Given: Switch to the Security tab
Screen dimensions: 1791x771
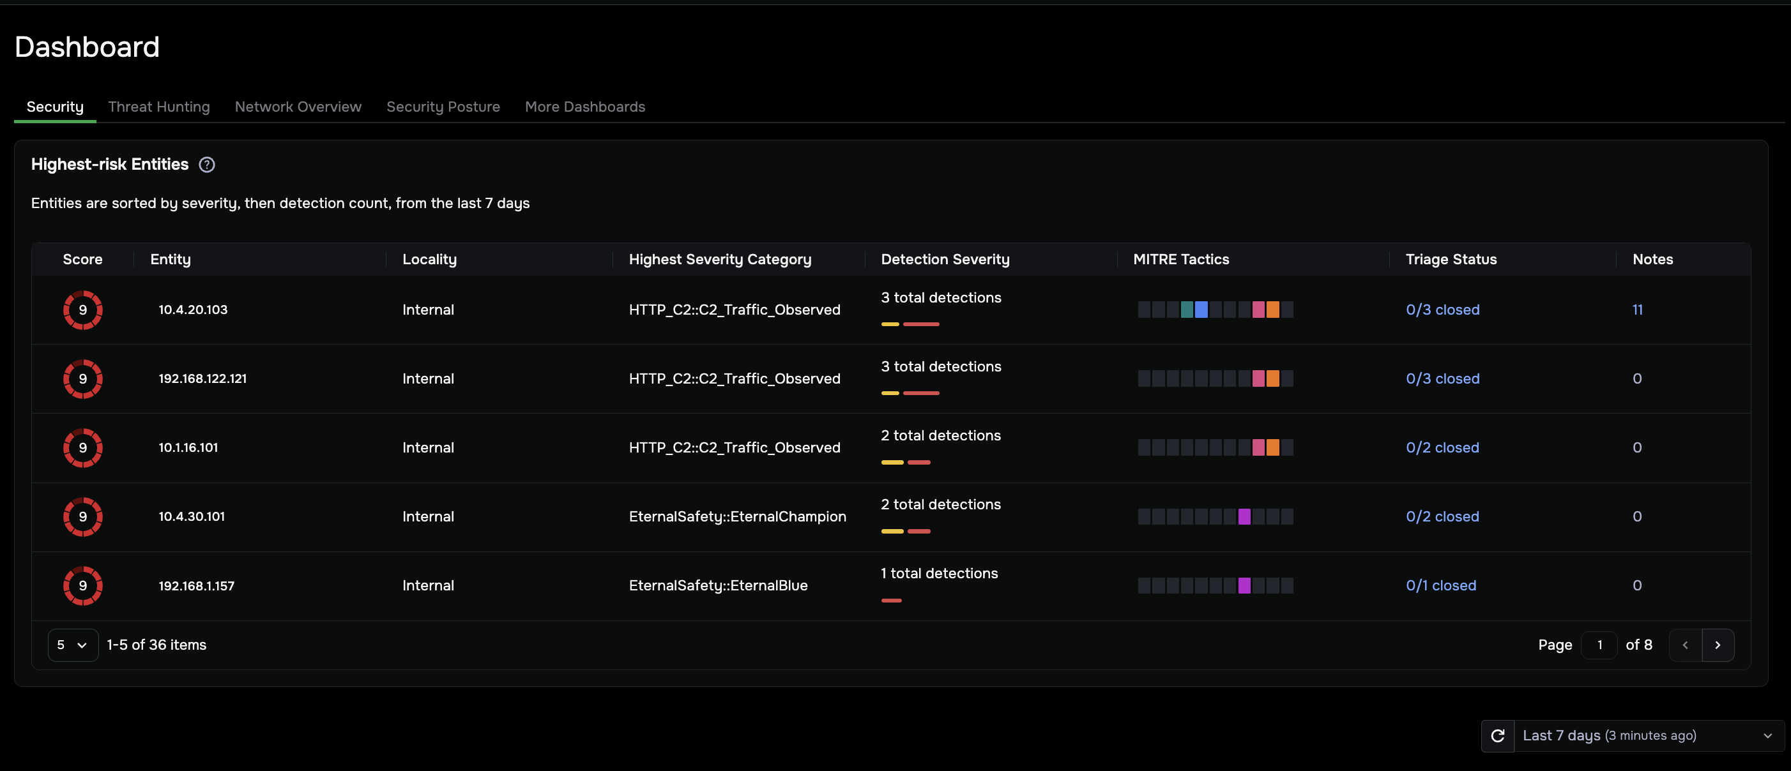Looking at the screenshot, I should 55,107.
